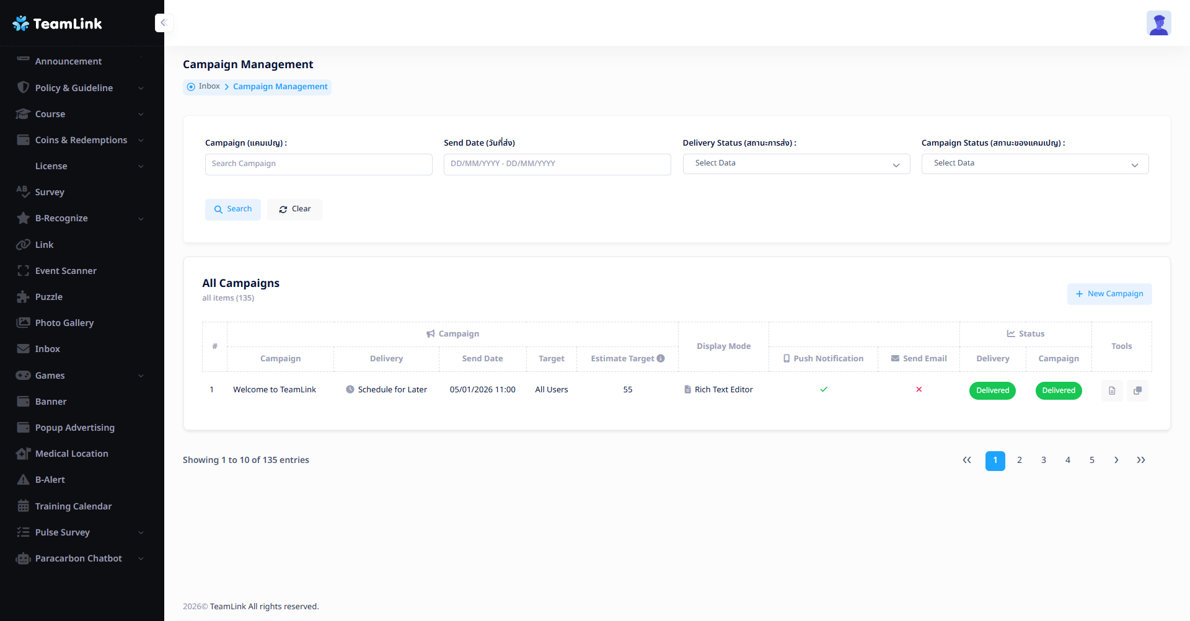This screenshot has width=1190, height=621.
Task: Open Photo Gallery in the sidebar
Action: pos(64,323)
